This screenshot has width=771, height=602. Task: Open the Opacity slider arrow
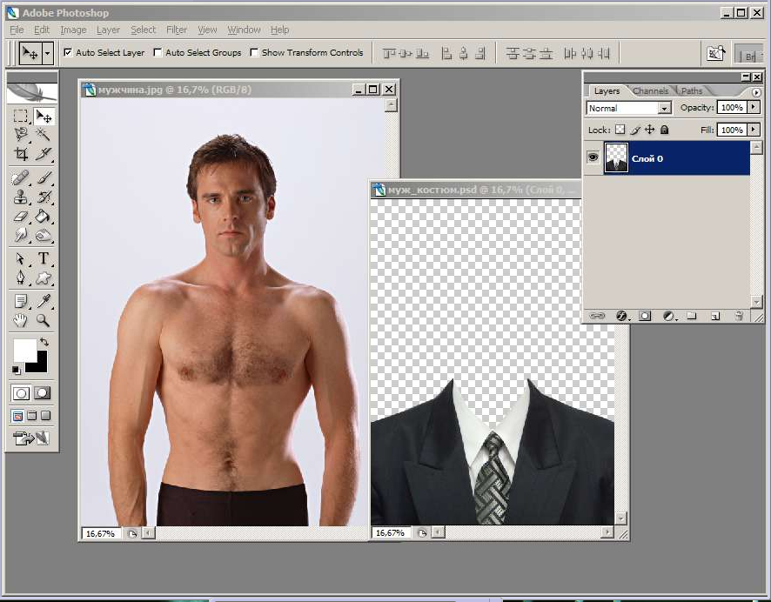point(754,107)
